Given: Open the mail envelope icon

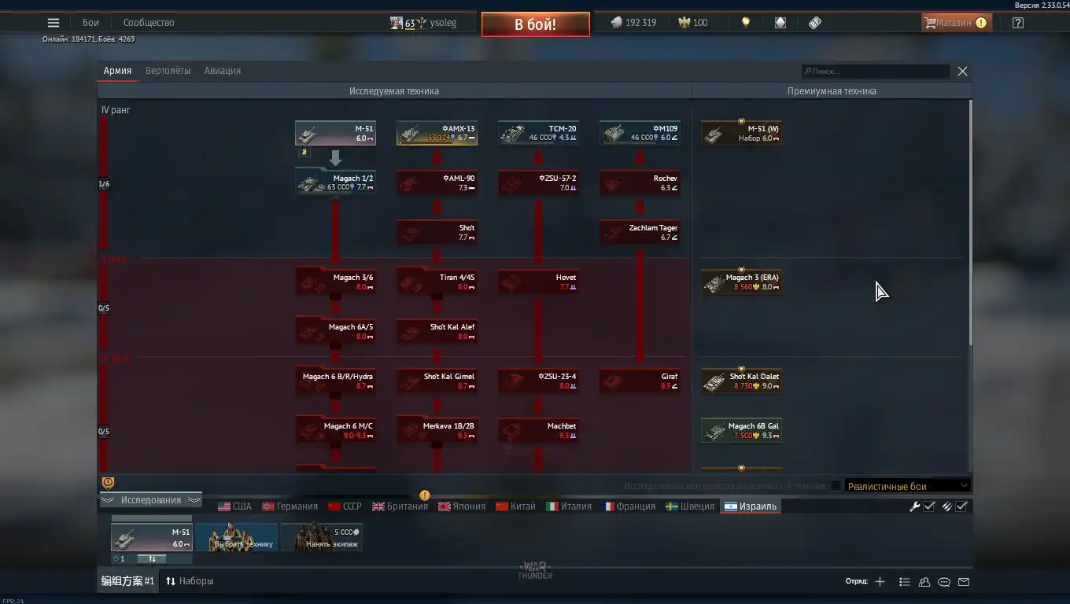Looking at the screenshot, I should (x=964, y=582).
